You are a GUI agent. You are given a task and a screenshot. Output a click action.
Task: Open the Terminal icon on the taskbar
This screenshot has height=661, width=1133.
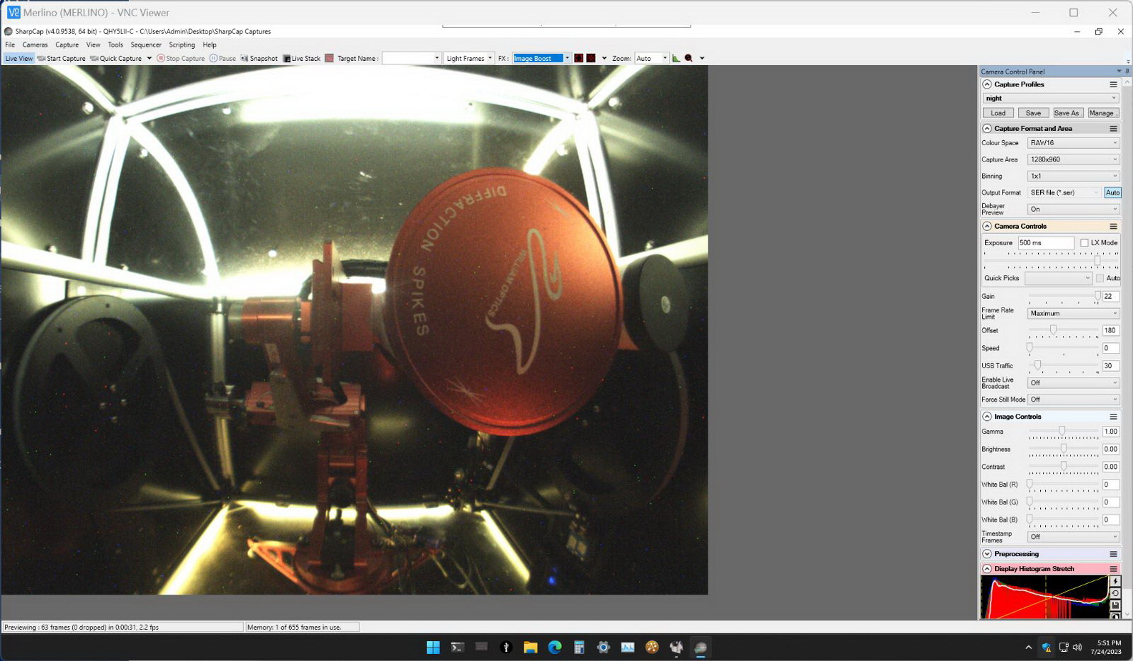point(457,647)
